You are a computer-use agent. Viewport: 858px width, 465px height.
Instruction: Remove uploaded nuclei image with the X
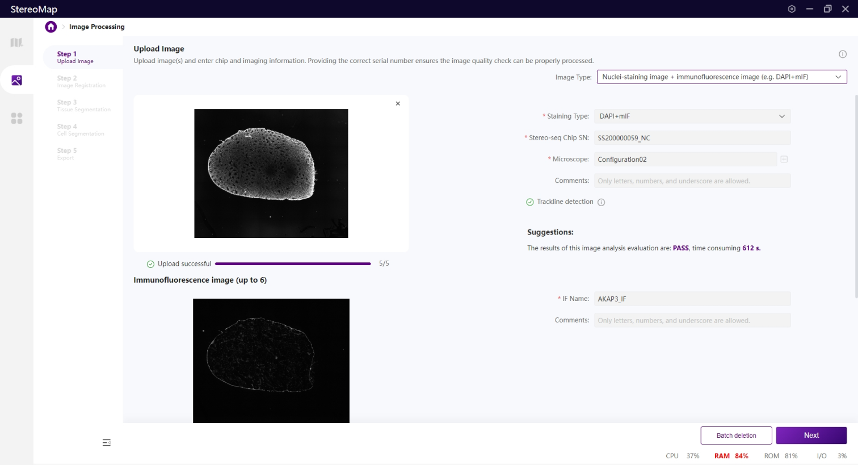coord(398,103)
